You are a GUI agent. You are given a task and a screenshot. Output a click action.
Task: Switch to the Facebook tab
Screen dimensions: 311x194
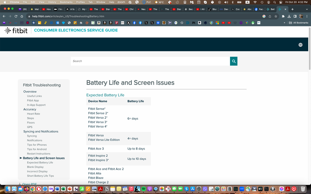coord(259,9)
